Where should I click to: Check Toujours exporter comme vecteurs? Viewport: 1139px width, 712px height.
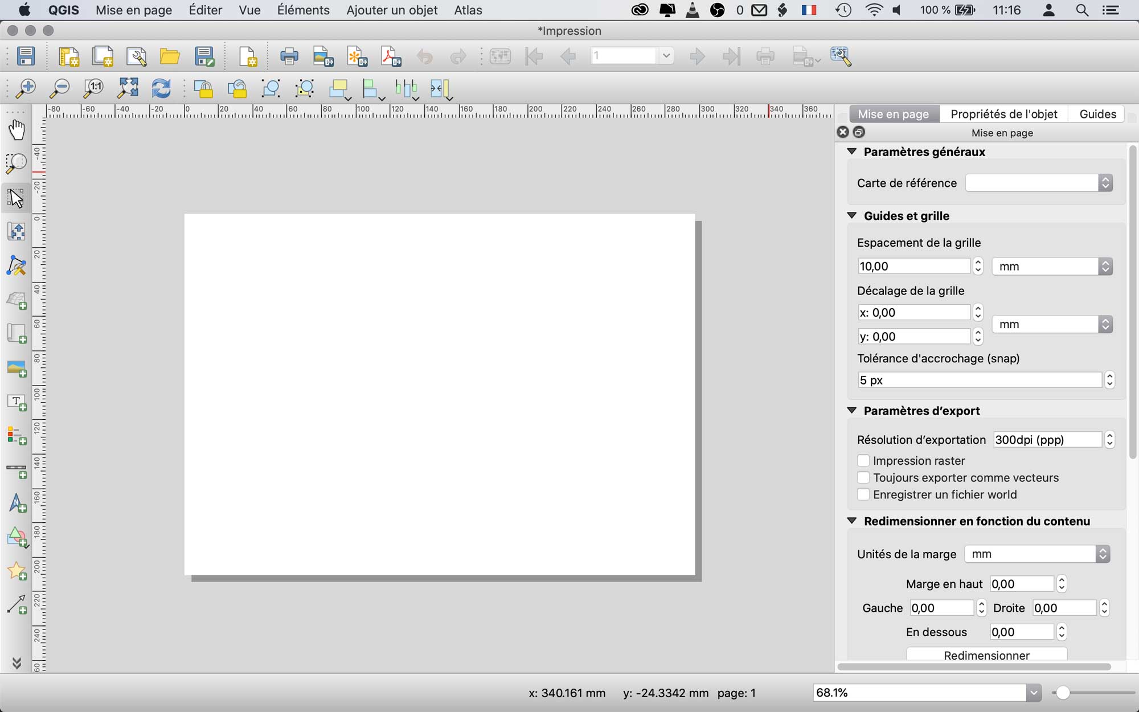click(x=863, y=477)
